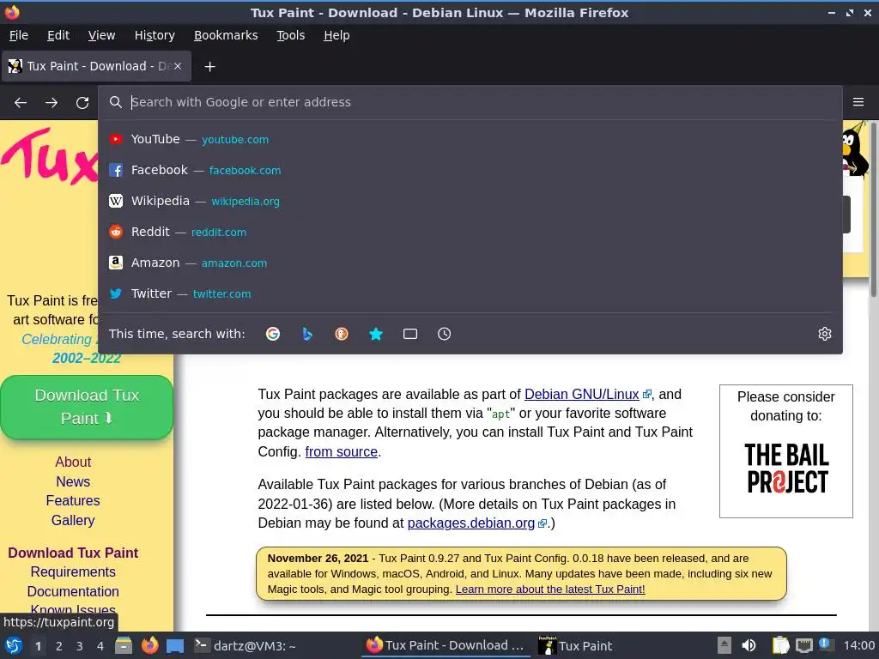Search this time with Google icon
Image resolution: width=879 pixels, height=659 pixels.
click(273, 334)
